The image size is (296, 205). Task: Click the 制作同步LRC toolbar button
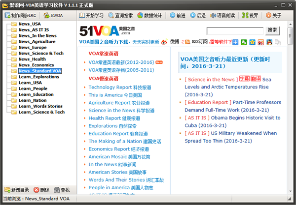[20, 15]
